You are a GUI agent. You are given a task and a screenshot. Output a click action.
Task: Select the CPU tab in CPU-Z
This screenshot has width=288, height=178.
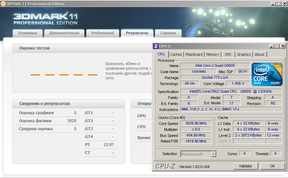click(x=161, y=54)
